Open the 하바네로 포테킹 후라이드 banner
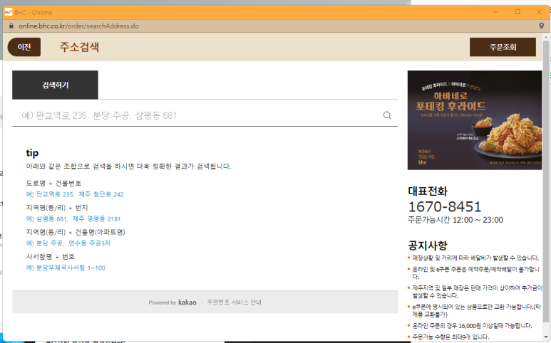This screenshot has height=343, width=551. 475,120
